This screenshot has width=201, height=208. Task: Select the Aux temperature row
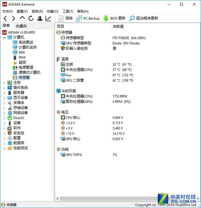97,75
